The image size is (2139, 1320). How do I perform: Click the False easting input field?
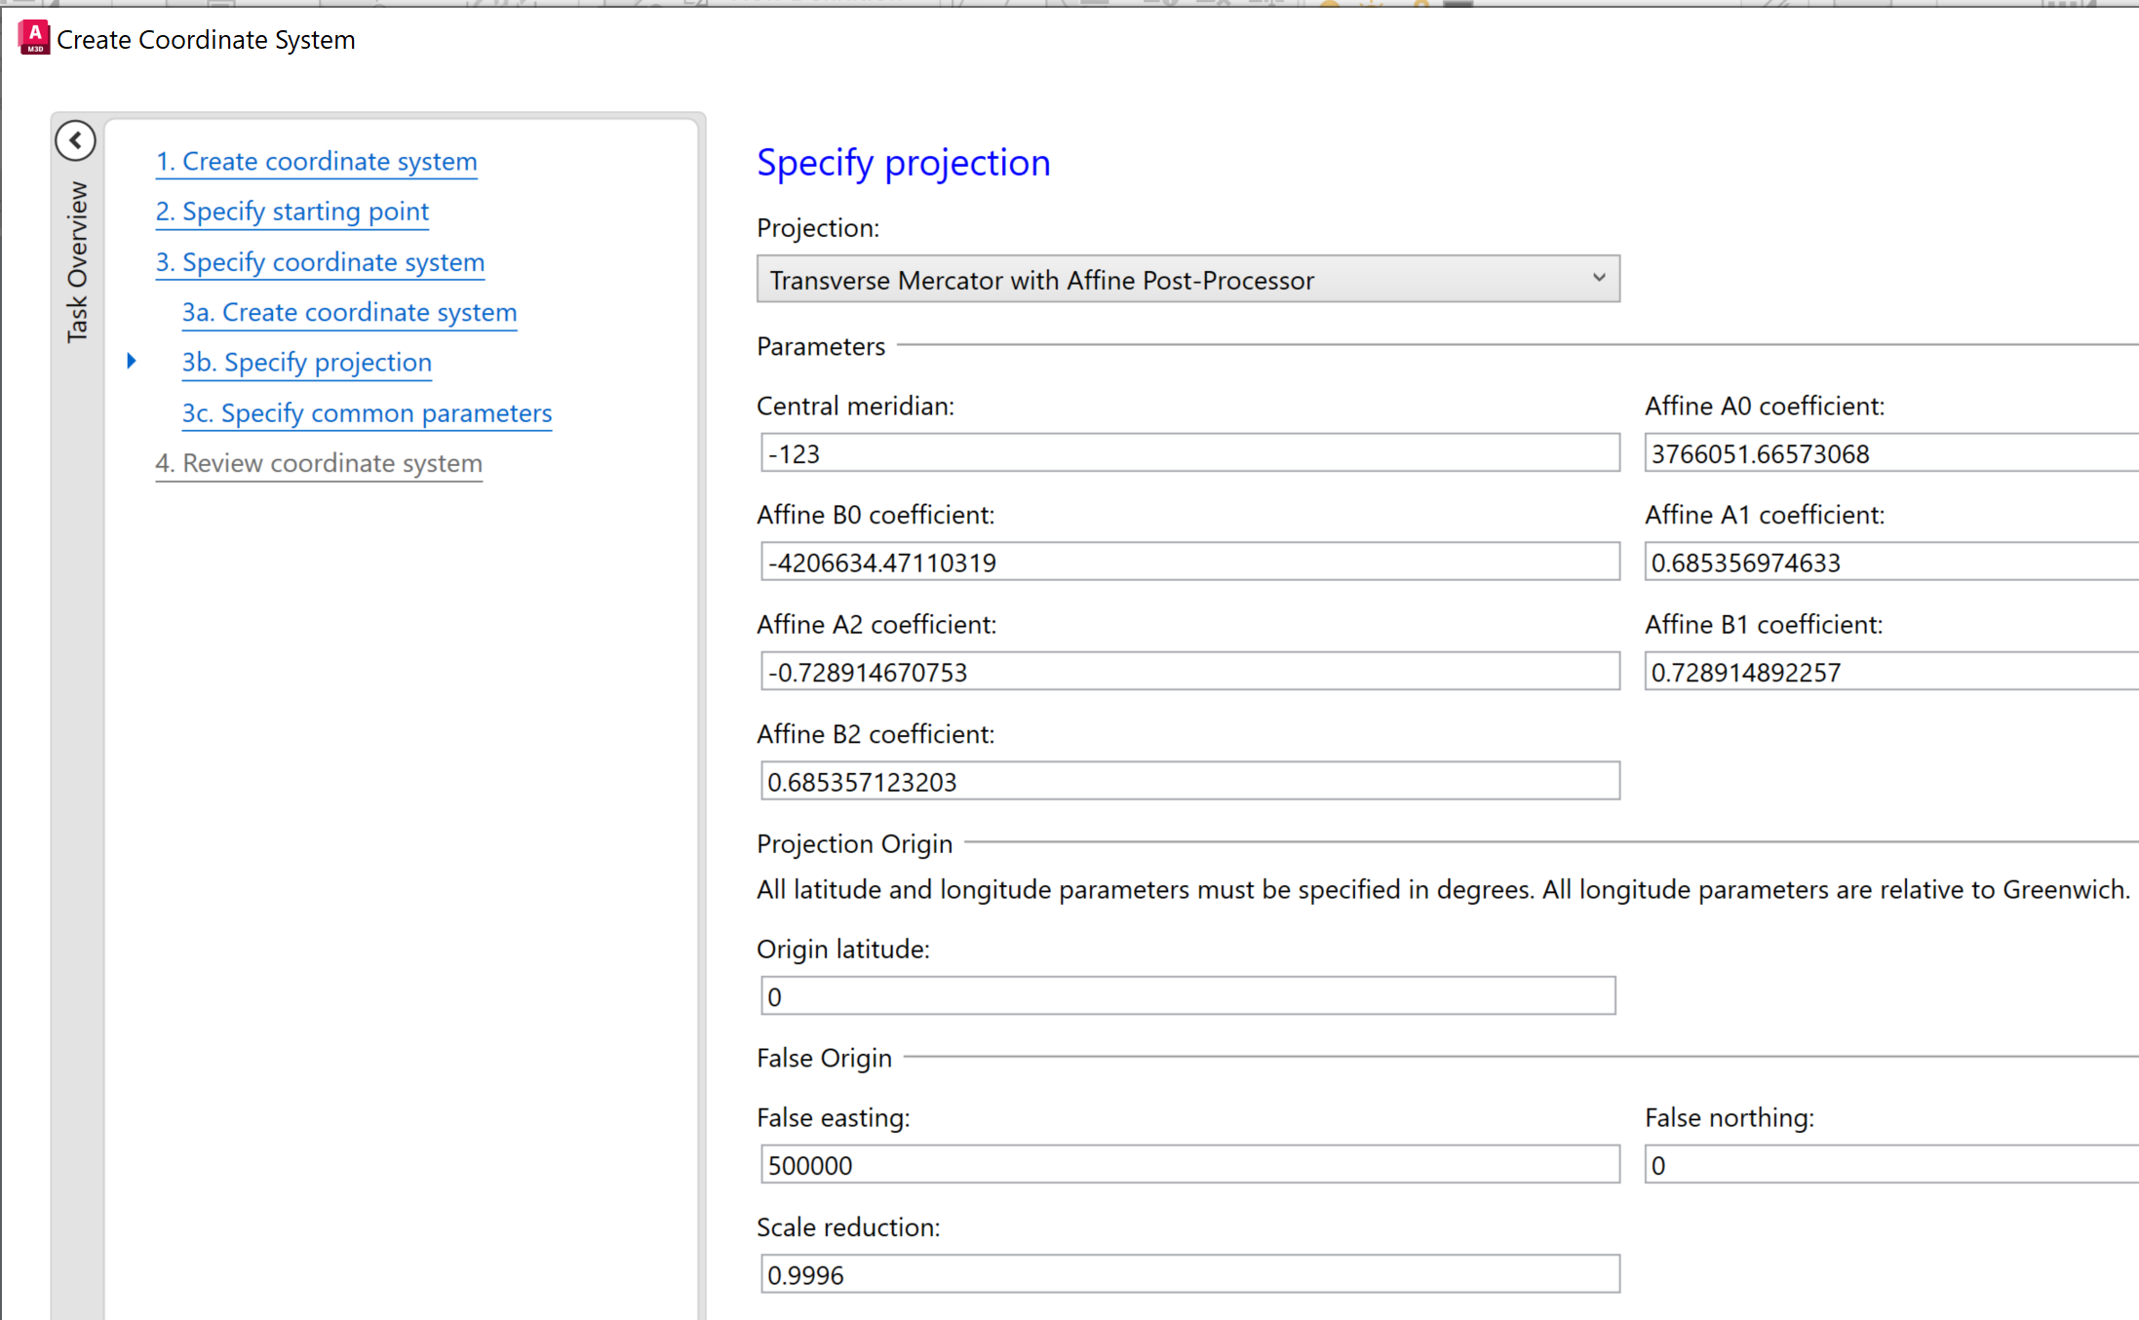point(1187,1163)
